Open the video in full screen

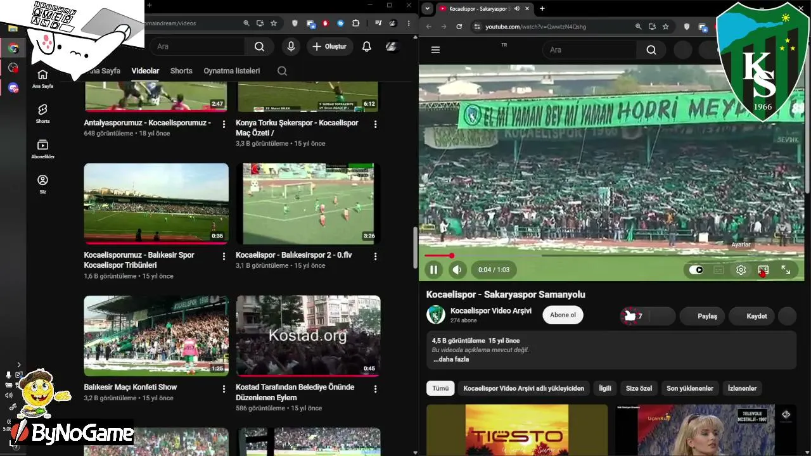coord(786,270)
